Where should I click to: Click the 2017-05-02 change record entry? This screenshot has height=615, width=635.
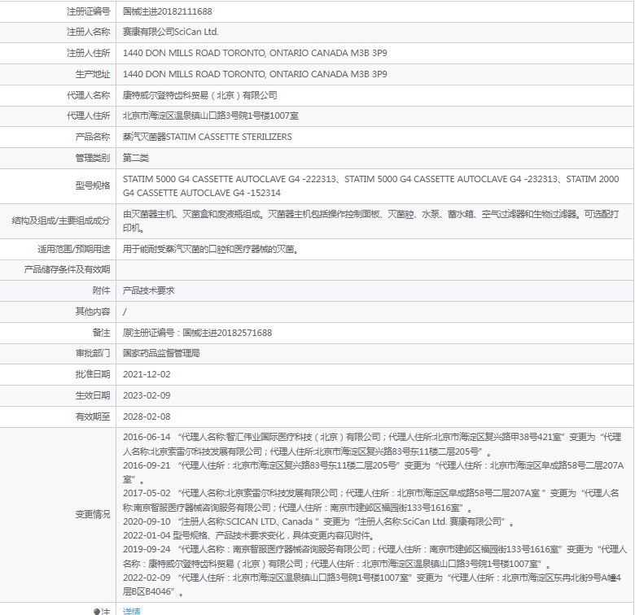(x=371, y=500)
